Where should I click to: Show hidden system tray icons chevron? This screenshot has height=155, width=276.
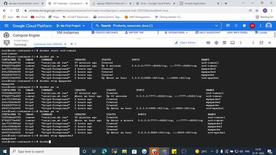[212, 151]
